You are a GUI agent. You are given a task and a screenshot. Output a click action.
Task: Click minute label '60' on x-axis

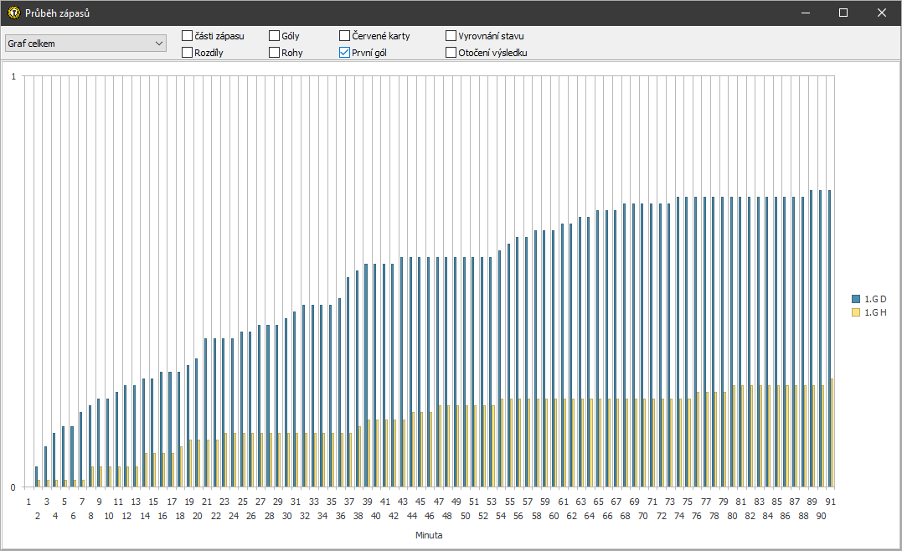[x=554, y=516]
